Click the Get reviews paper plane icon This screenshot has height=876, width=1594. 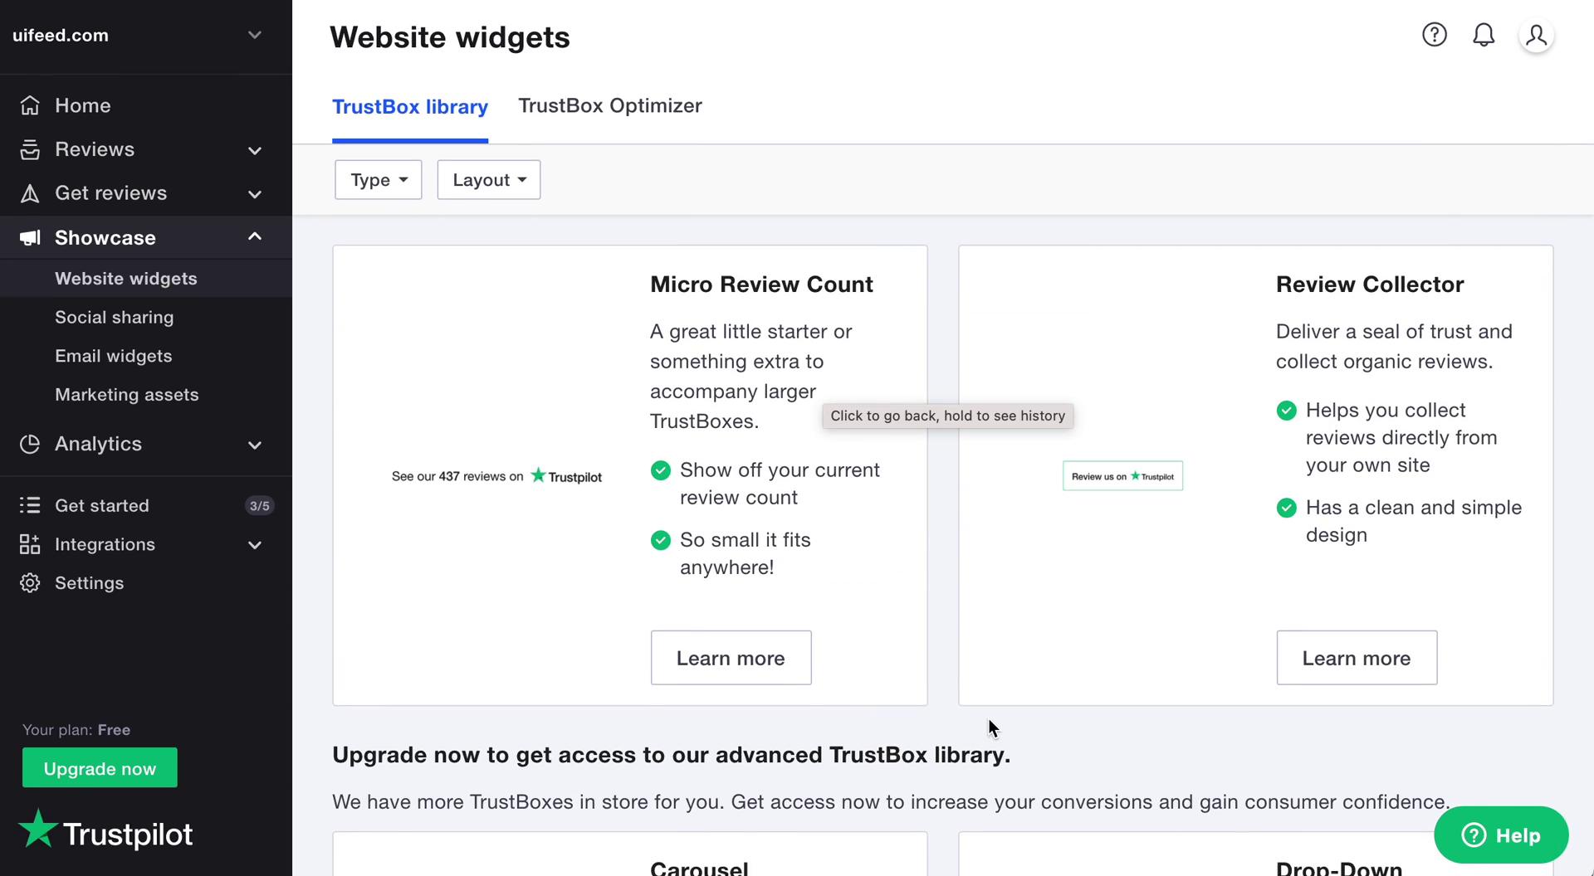pos(30,193)
